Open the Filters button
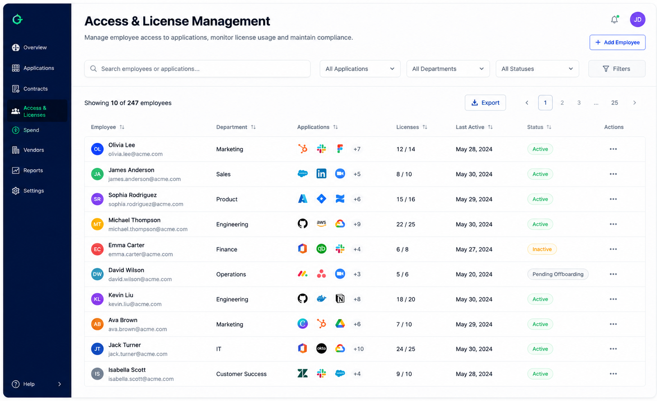Image resolution: width=657 pixels, height=401 pixels. tap(616, 69)
